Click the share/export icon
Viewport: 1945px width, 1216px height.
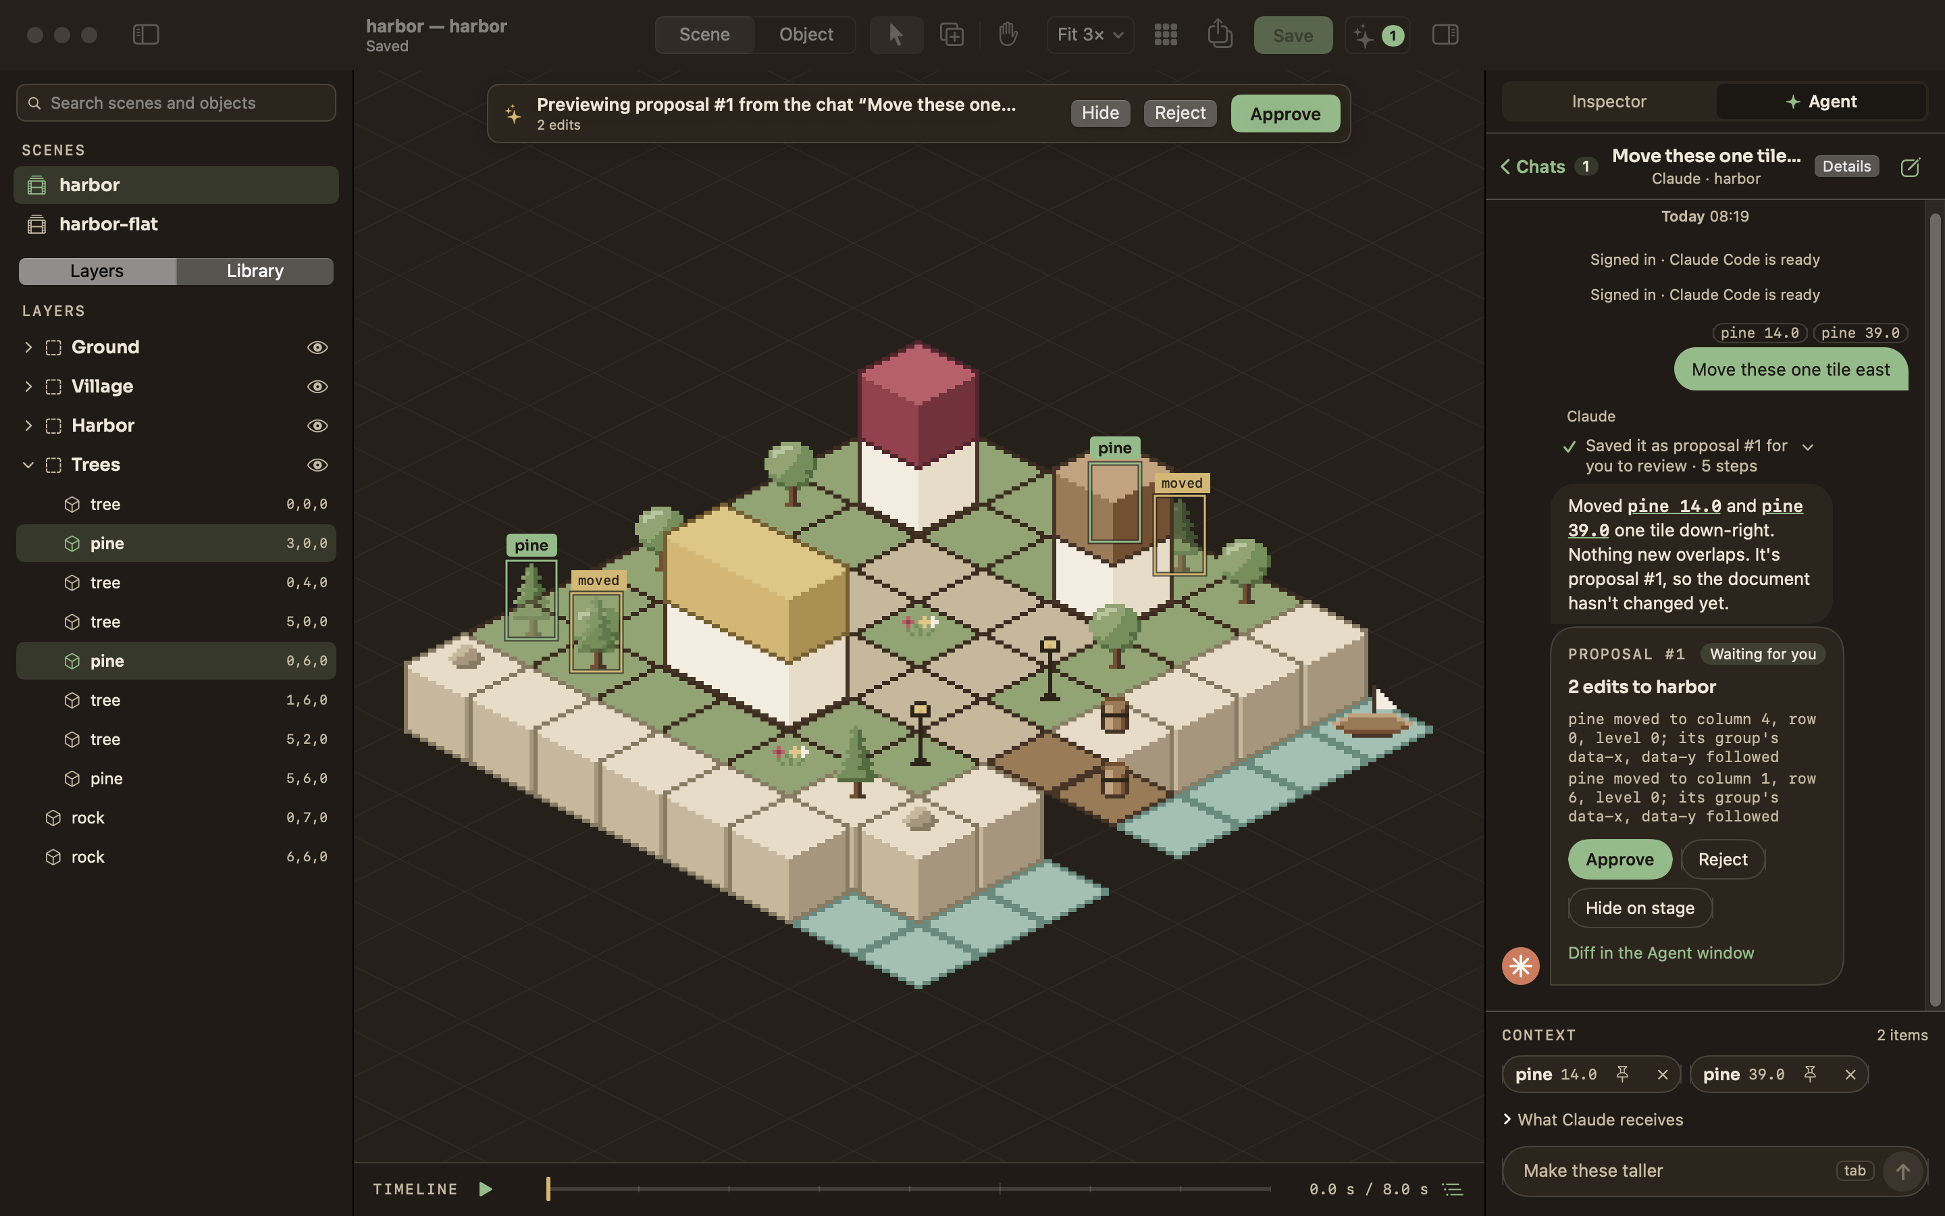coord(1219,34)
